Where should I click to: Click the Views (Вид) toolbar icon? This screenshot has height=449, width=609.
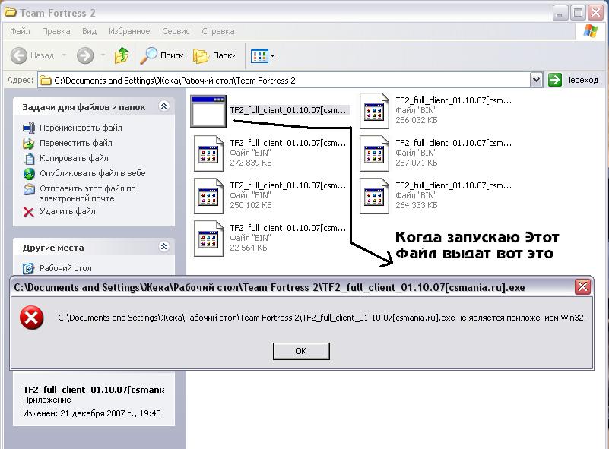[259, 56]
